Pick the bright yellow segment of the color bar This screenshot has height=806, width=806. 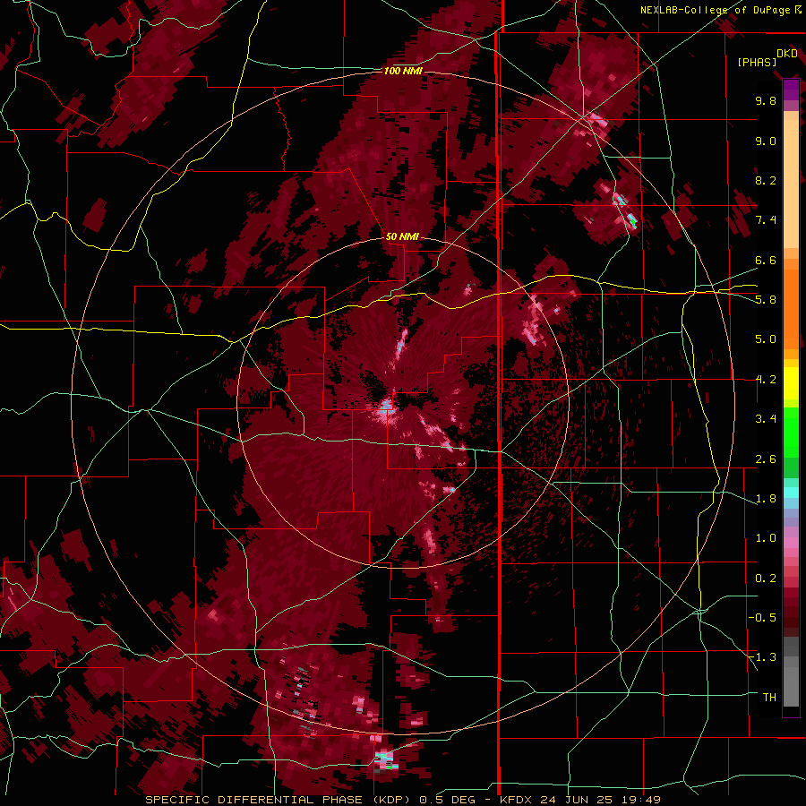coord(791,383)
